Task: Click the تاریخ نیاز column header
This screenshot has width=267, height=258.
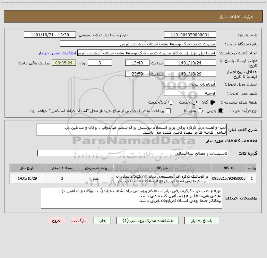Action: click(27, 168)
